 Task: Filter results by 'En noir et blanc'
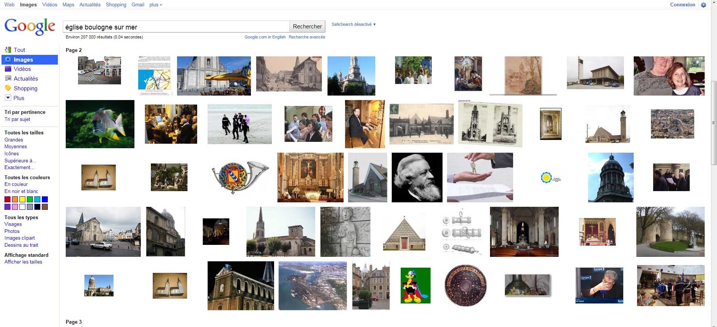[21, 191]
